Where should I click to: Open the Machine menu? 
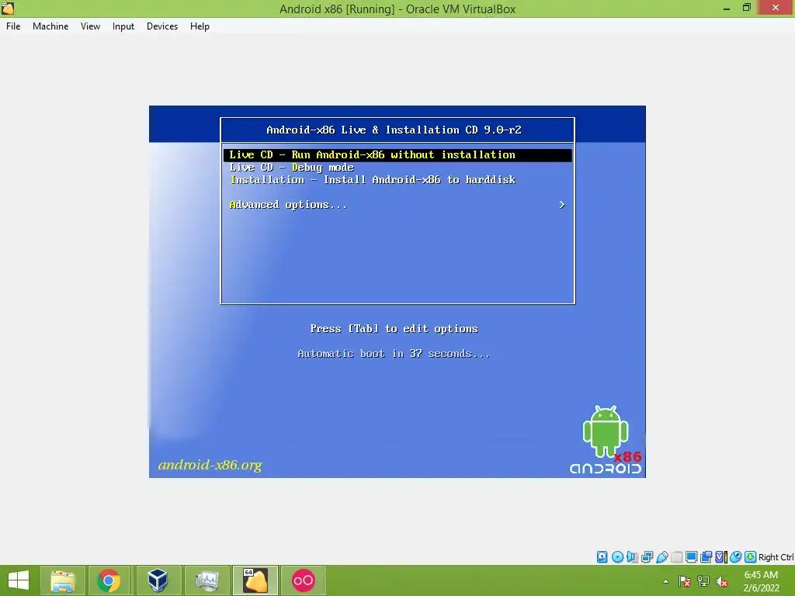(50, 26)
